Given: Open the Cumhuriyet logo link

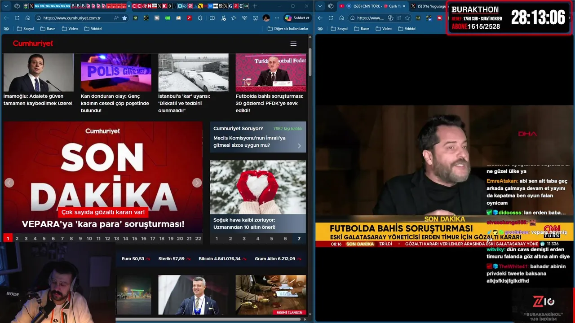Looking at the screenshot, I should coord(33,44).
